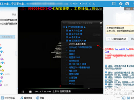
Task: Click the first 通知 info icon in chat
Action: pyautogui.click(x=106, y=66)
